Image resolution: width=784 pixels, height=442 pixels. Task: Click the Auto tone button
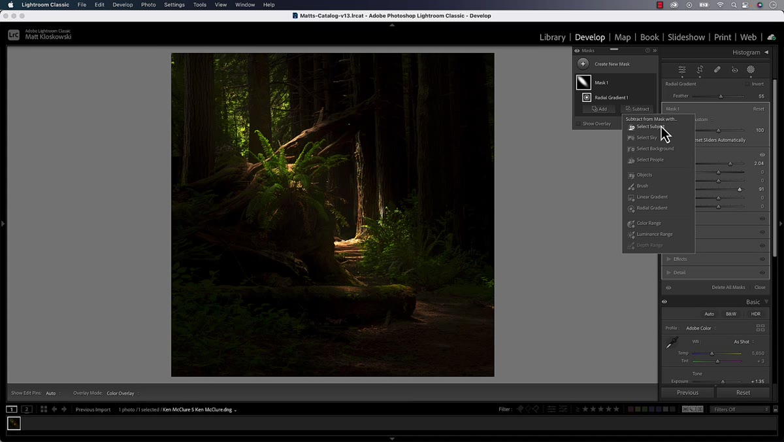click(709, 314)
